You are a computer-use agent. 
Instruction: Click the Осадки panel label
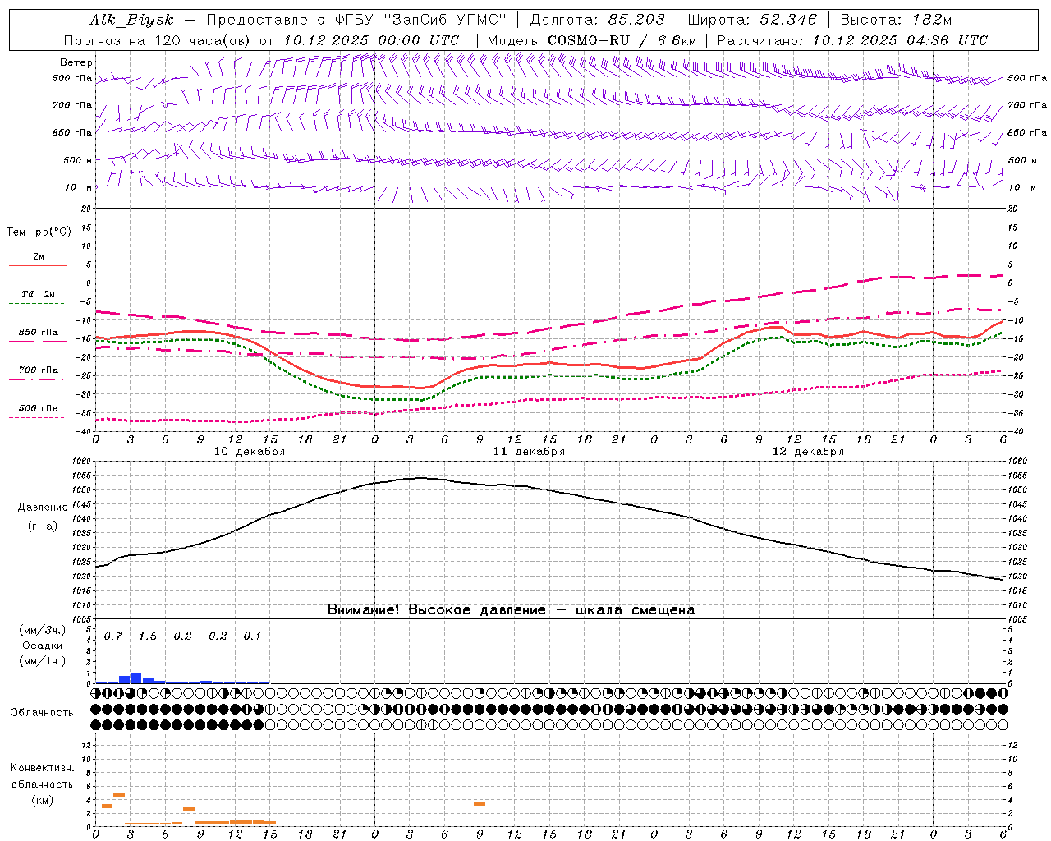coord(42,646)
